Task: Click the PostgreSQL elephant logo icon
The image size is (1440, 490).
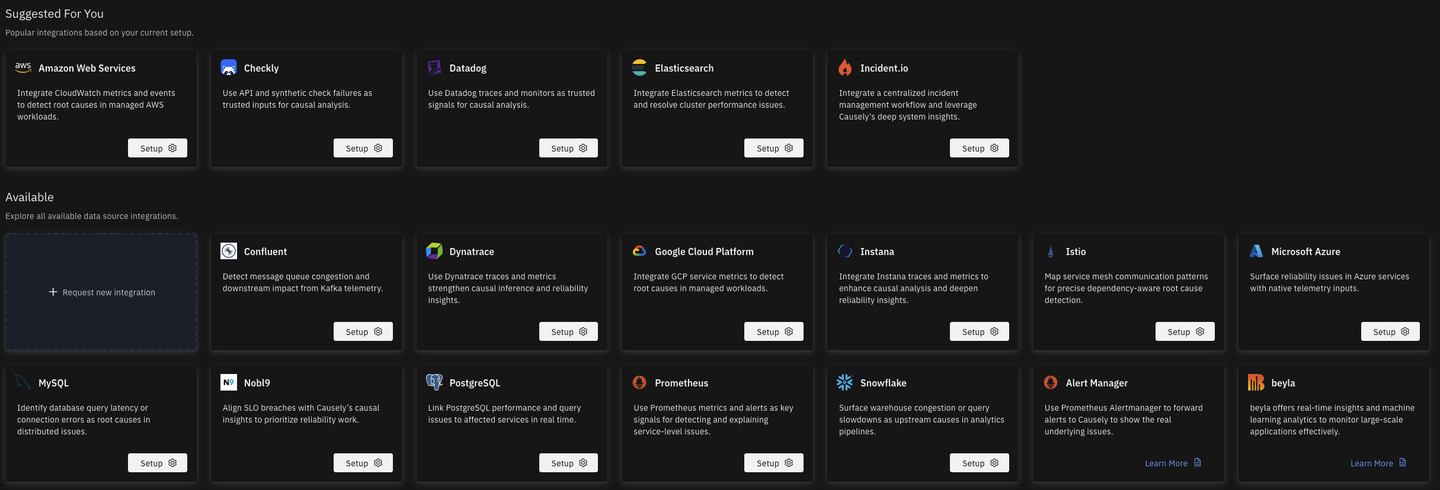Action: pyautogui.click(x=434, y=382)
